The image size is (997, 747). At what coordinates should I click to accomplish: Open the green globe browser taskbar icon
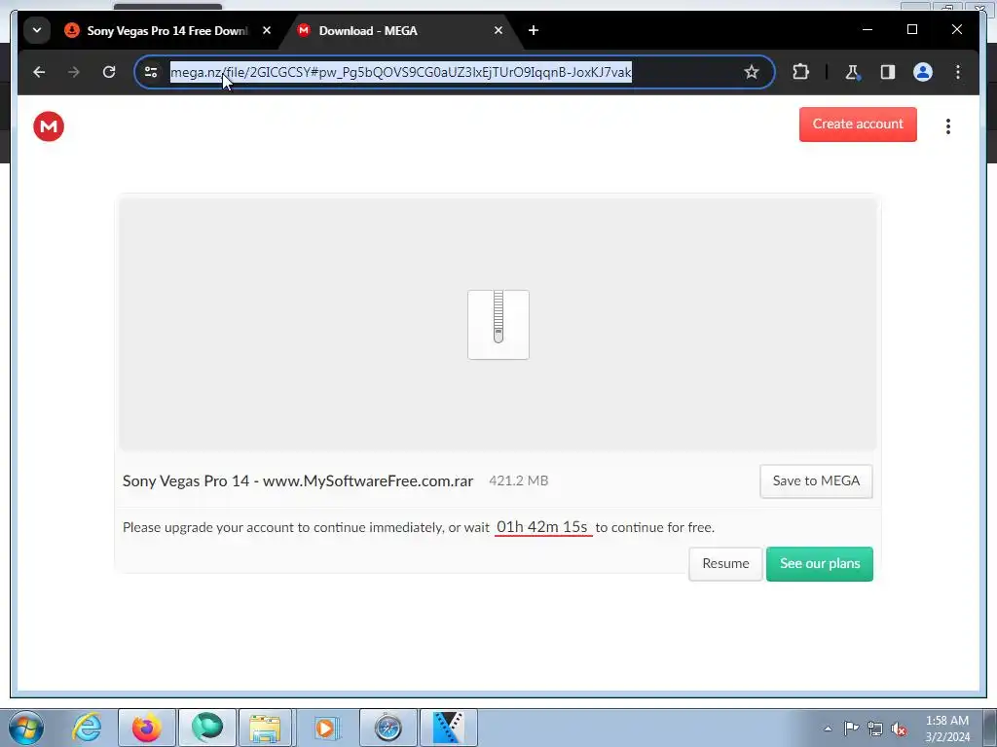207,728
